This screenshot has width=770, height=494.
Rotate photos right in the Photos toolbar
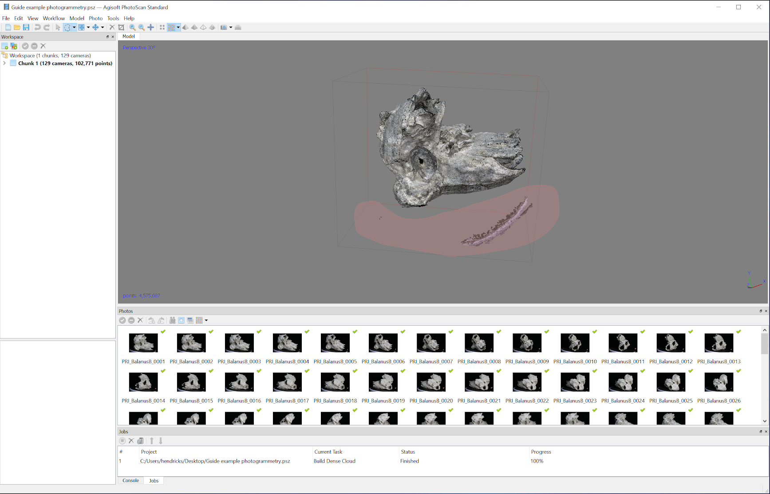click(161, 320)
